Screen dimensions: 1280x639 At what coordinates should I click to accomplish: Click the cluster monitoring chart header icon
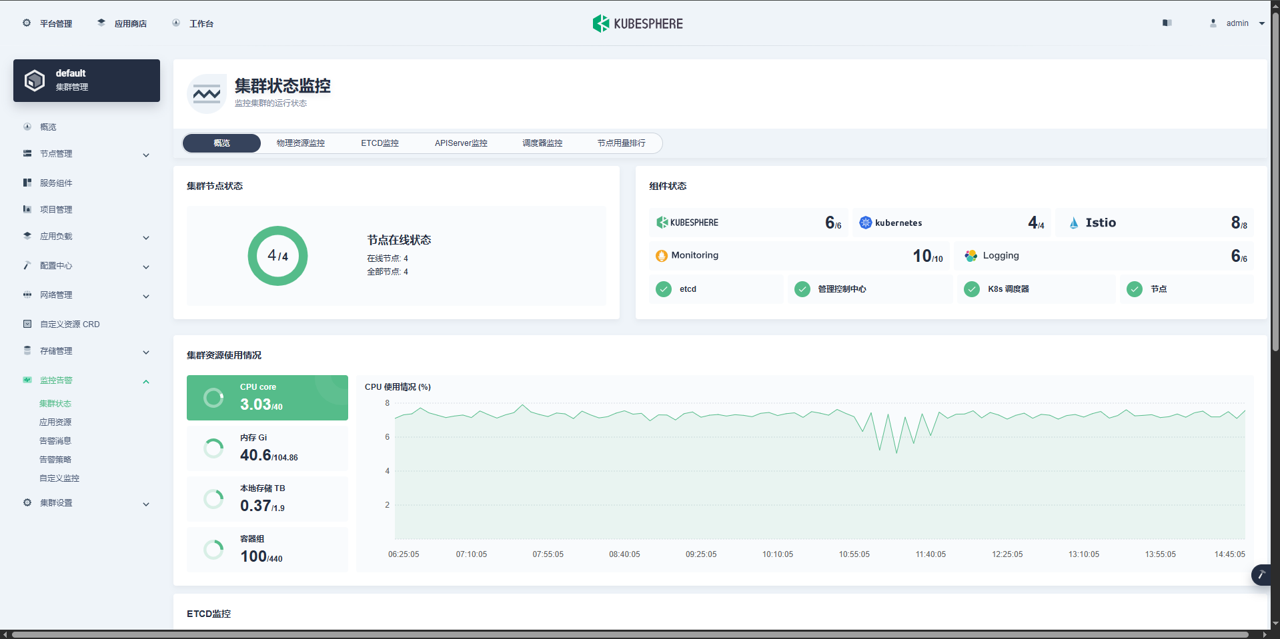[x=207, y=94]
